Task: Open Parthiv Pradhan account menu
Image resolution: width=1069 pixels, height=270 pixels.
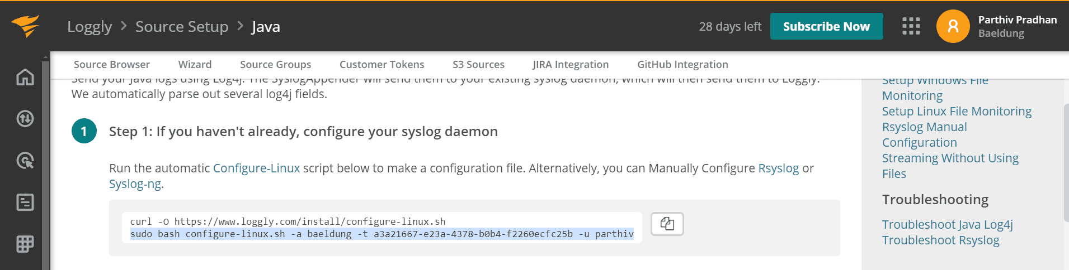Action: 1017,26
